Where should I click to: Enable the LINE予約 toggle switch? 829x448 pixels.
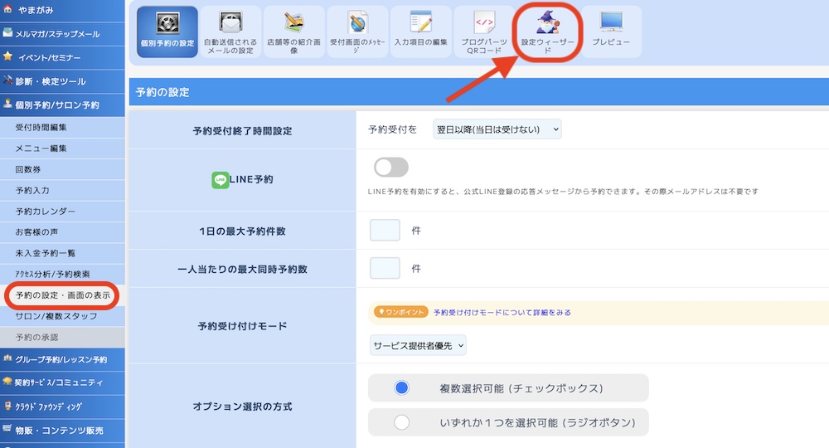pos(391,168)
